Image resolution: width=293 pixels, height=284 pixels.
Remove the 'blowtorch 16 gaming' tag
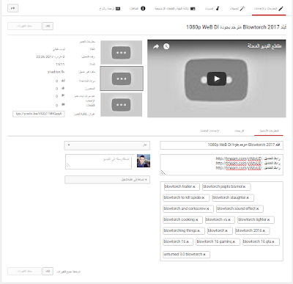[234, 242]
